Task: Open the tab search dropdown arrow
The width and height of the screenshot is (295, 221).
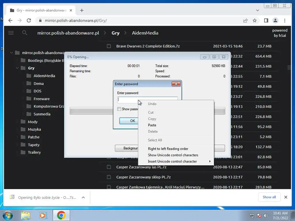Action: pyautogui.click(x=258, y=10)
